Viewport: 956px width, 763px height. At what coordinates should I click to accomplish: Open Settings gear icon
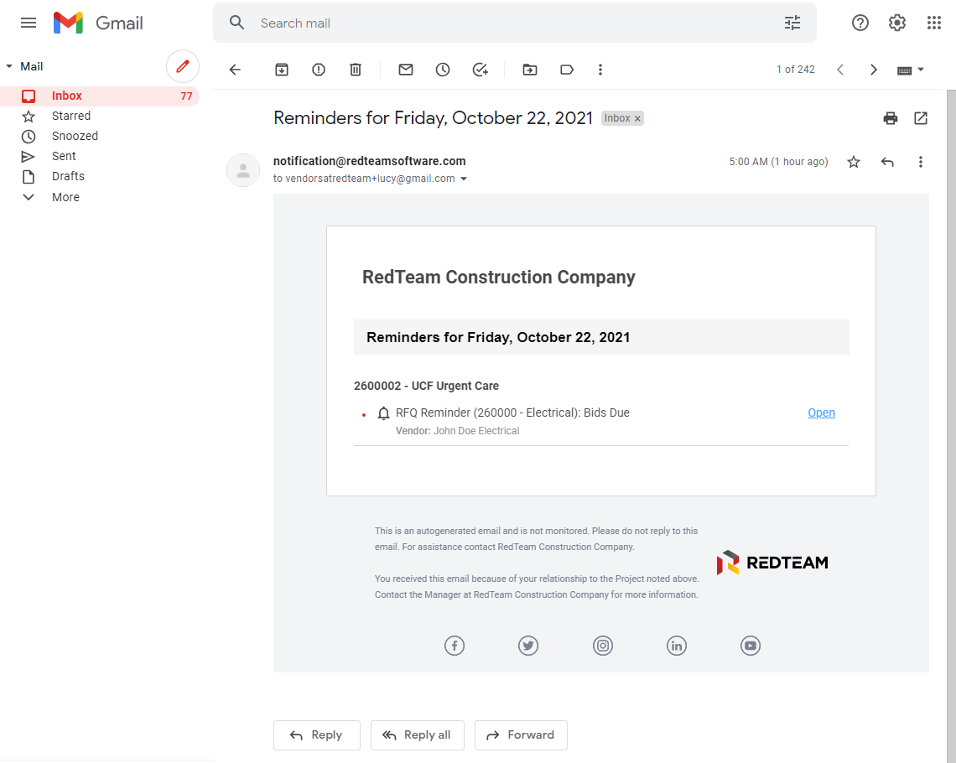point(896,23)
